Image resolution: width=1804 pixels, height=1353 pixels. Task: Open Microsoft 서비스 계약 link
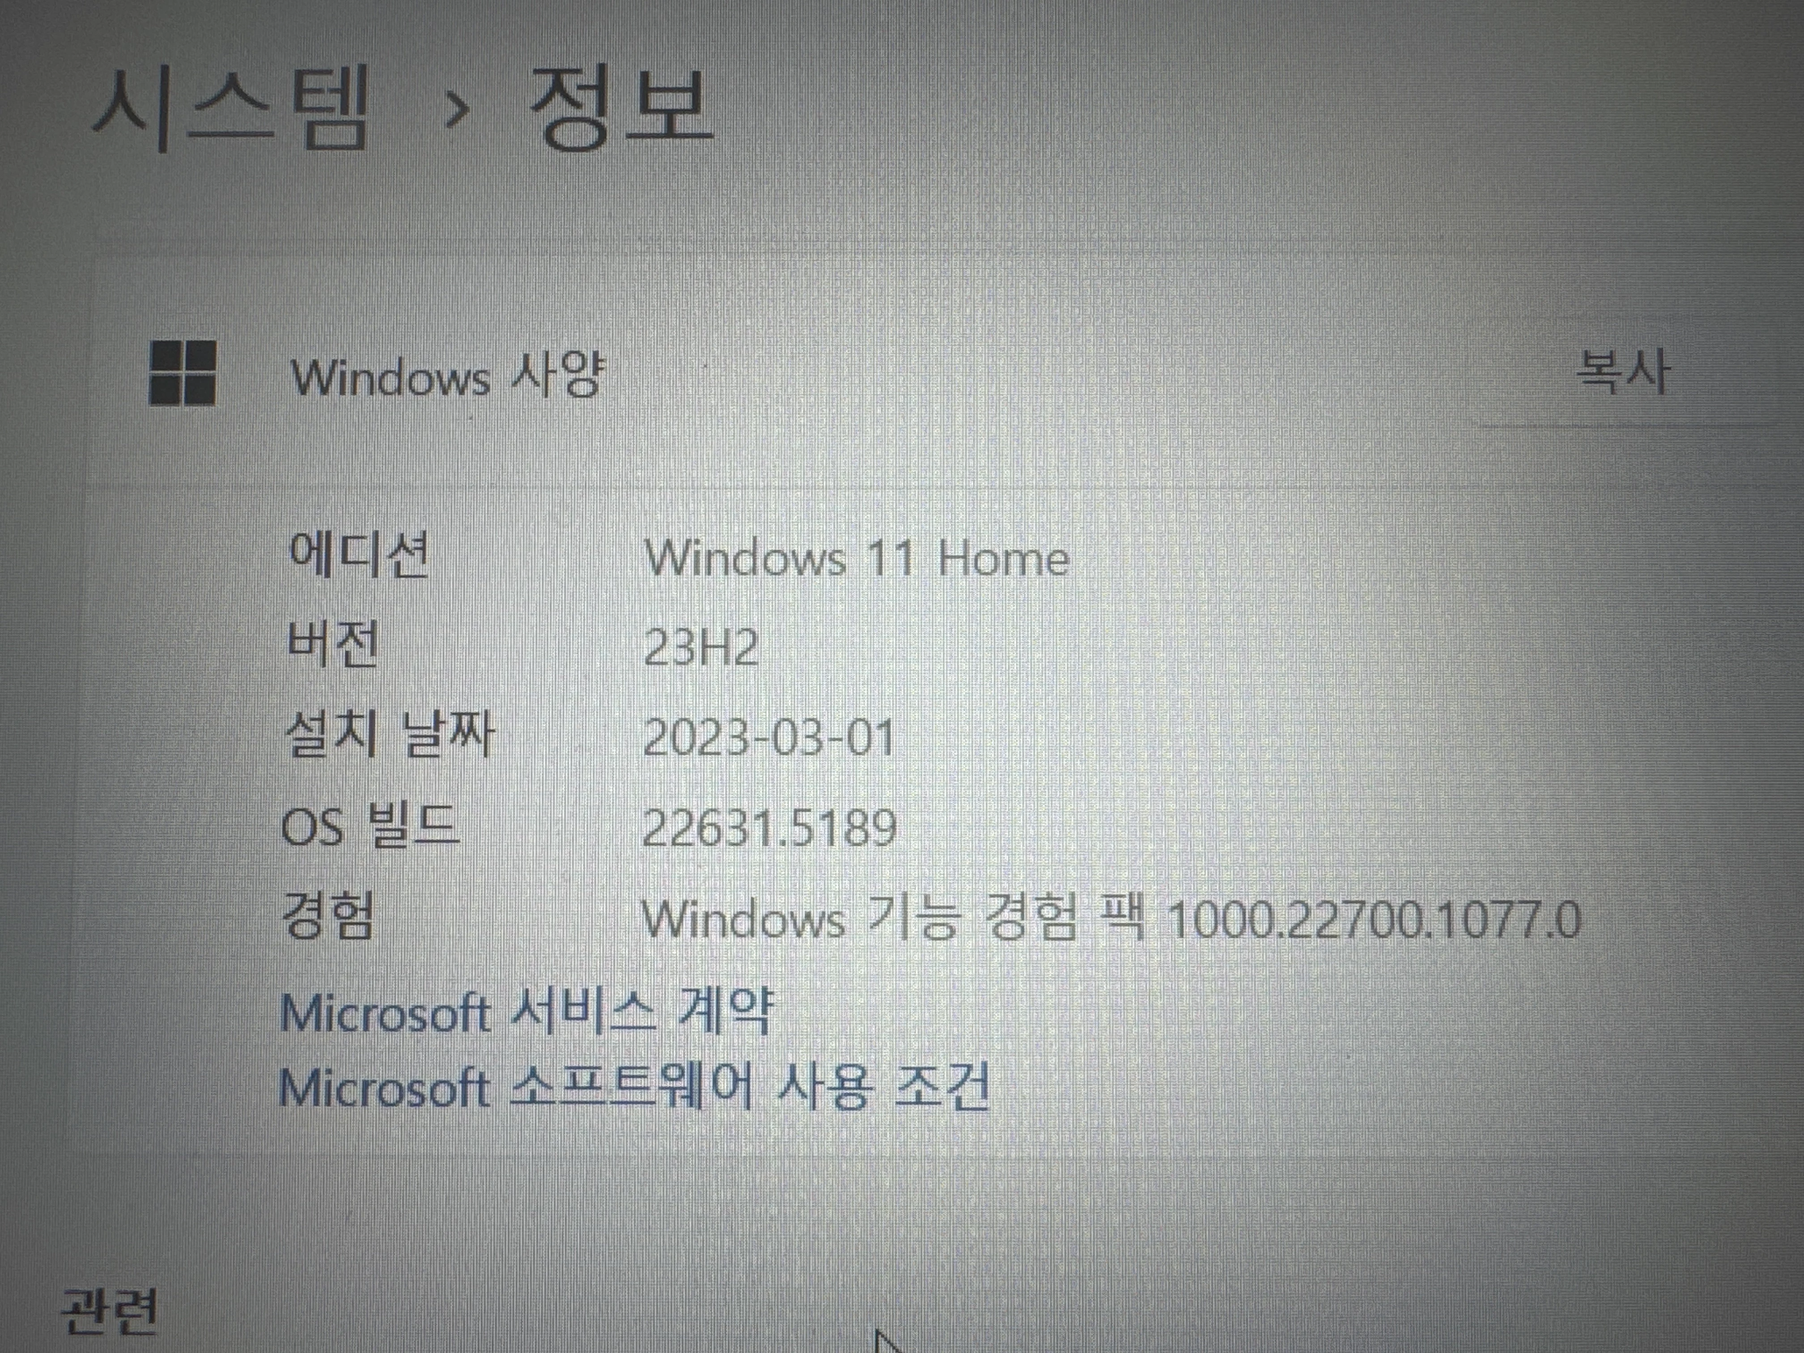tap(526, 1012)
